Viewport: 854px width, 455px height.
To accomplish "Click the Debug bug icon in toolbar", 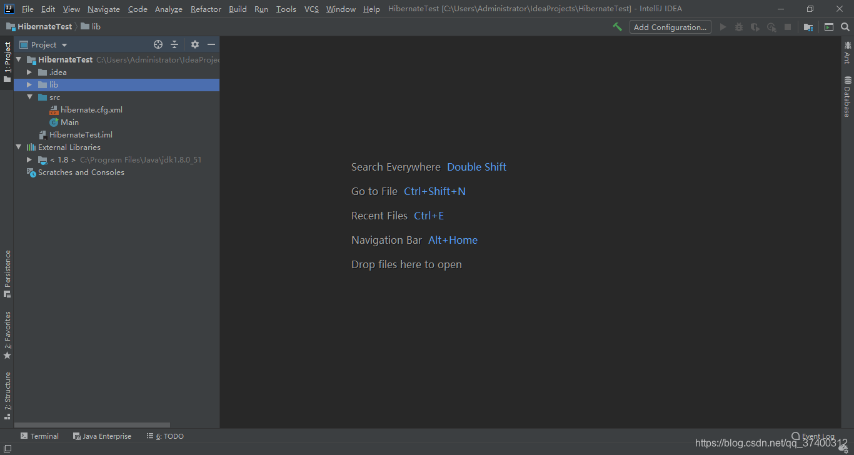I will pos(739,27).
